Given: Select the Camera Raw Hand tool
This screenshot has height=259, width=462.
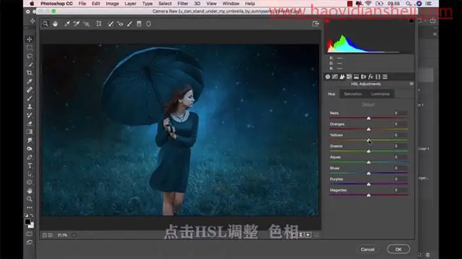Looking at the screenshot, I should (55, 24).
